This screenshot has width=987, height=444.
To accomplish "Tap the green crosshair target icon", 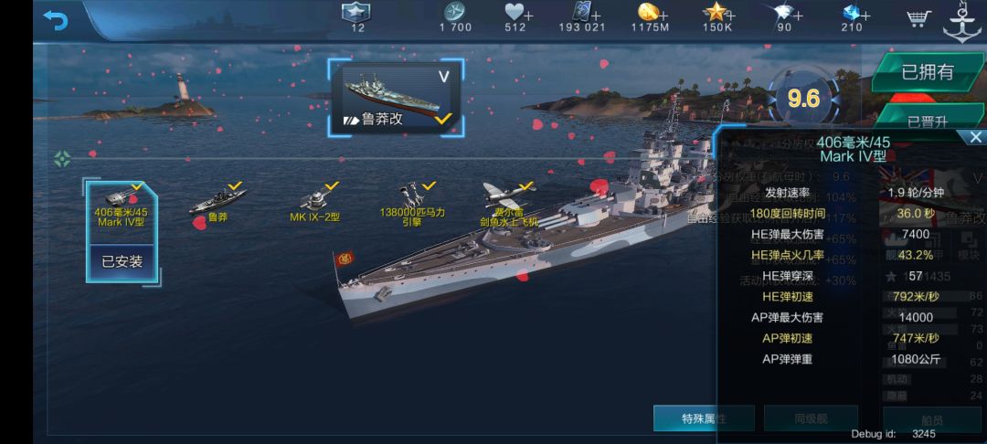I will pyautogui.click(x=62, y=158).
